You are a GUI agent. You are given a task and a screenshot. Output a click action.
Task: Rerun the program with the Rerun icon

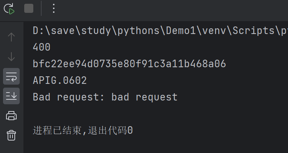(x=9, y=8)
